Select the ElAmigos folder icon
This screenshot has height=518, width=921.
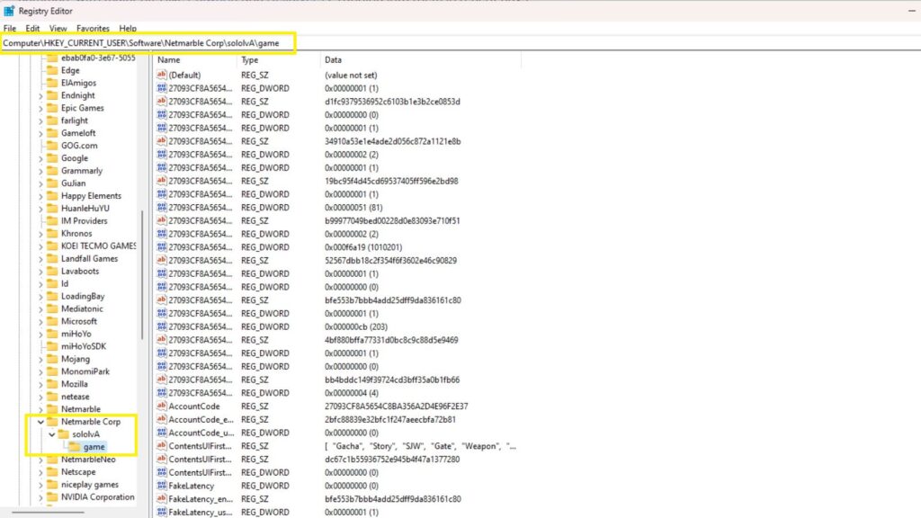point(52,83)
